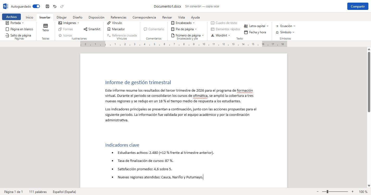Open the Letra capital dropdown
Image resolution: width=371 pixels, height=195 pixels.
(x=256, y=26)
